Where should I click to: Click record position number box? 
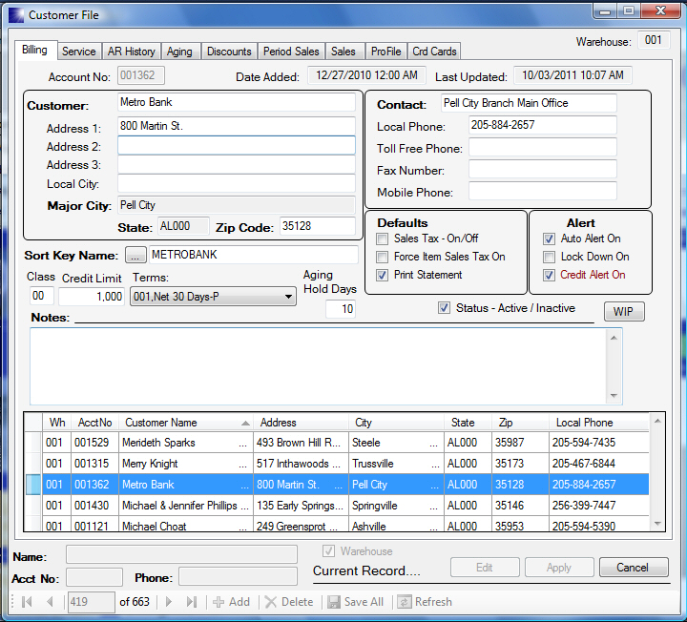(x=92, y=602)
